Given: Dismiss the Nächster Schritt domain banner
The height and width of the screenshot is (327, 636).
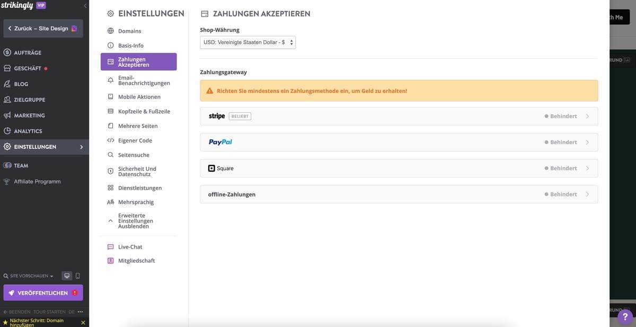Looking at the screenshot, I should click(x=83, y=322).
